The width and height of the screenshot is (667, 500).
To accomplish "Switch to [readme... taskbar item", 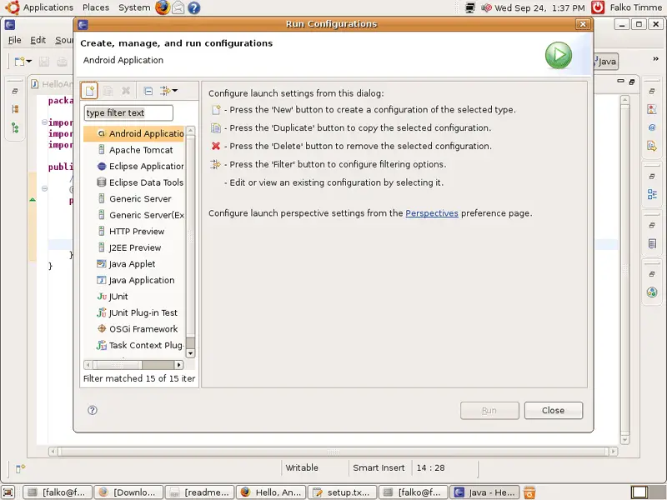I will pyautogui.click(x=200, y=492).
